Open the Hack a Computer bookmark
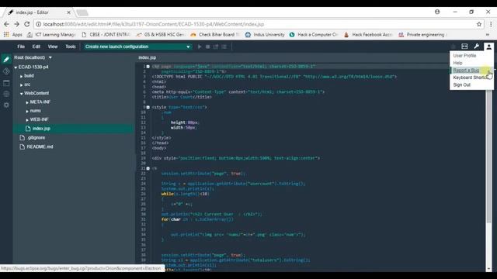Viewport: 497px width, 279px height. 314,34
